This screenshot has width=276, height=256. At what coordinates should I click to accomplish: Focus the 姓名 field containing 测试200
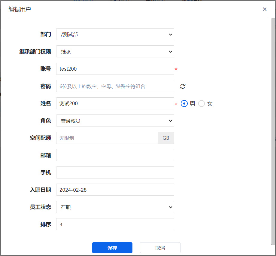[x=115, y=103]
